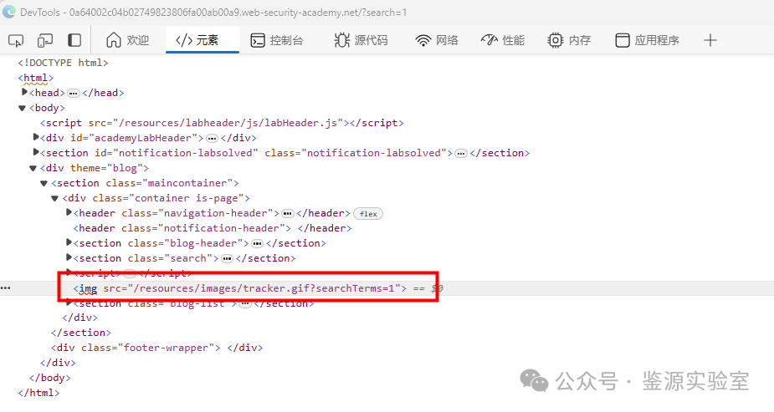Screen dimensions: 774x412
Task: Click the Application (应用程序) window icon
Action: tap(623, 40)
